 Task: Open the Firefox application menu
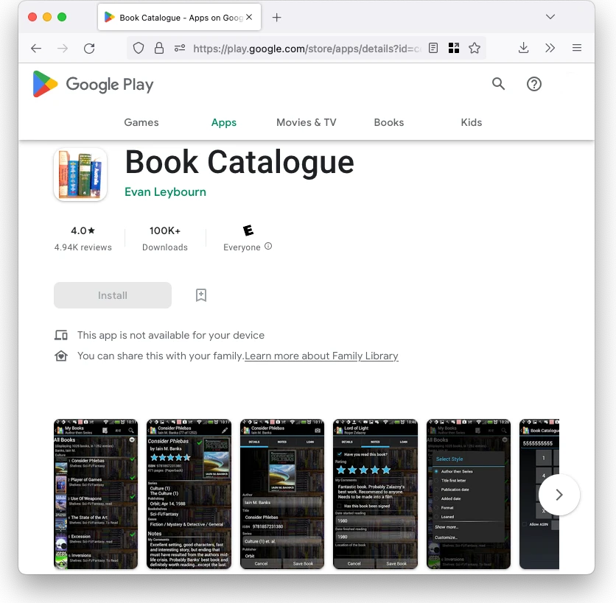[x=577, y=48]
